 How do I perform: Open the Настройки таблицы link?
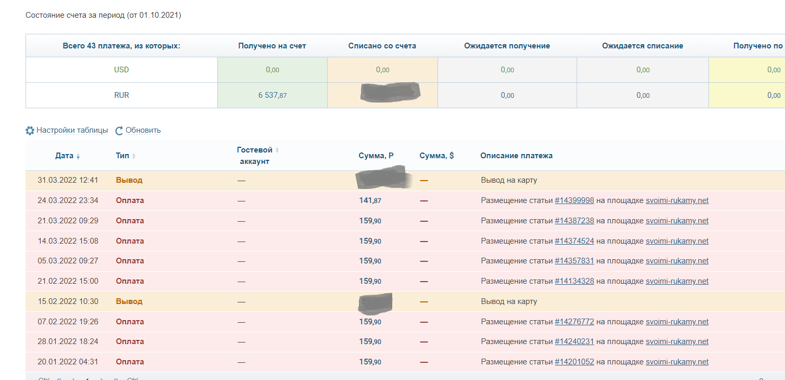[x=72, y=130]
